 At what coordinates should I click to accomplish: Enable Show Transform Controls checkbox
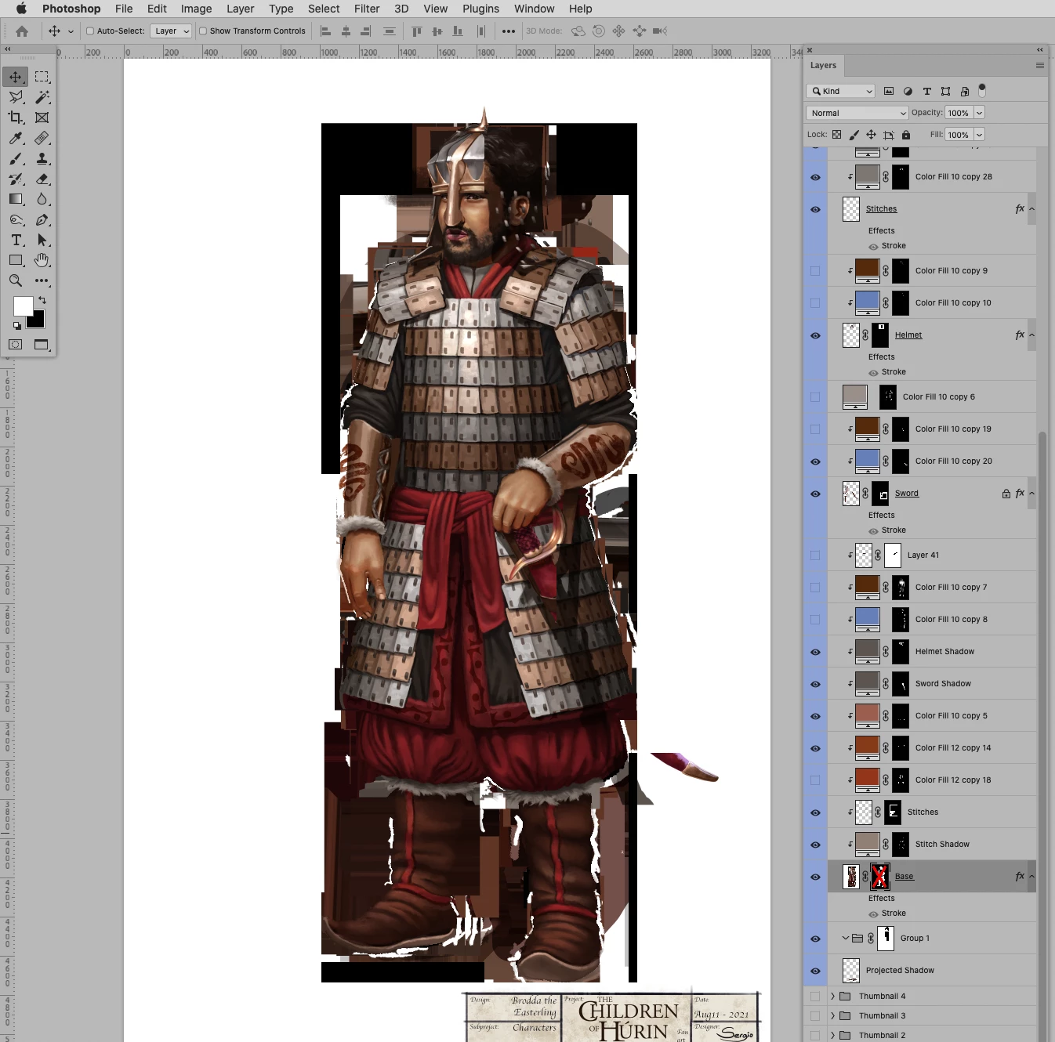(x=203, y=31)
